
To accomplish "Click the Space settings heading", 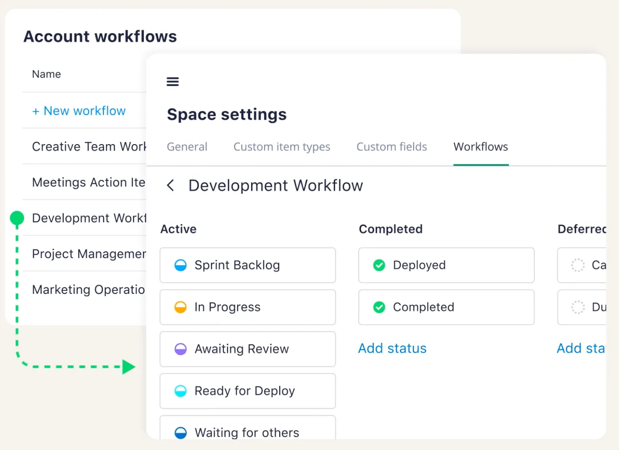I will tap(227, 115).
